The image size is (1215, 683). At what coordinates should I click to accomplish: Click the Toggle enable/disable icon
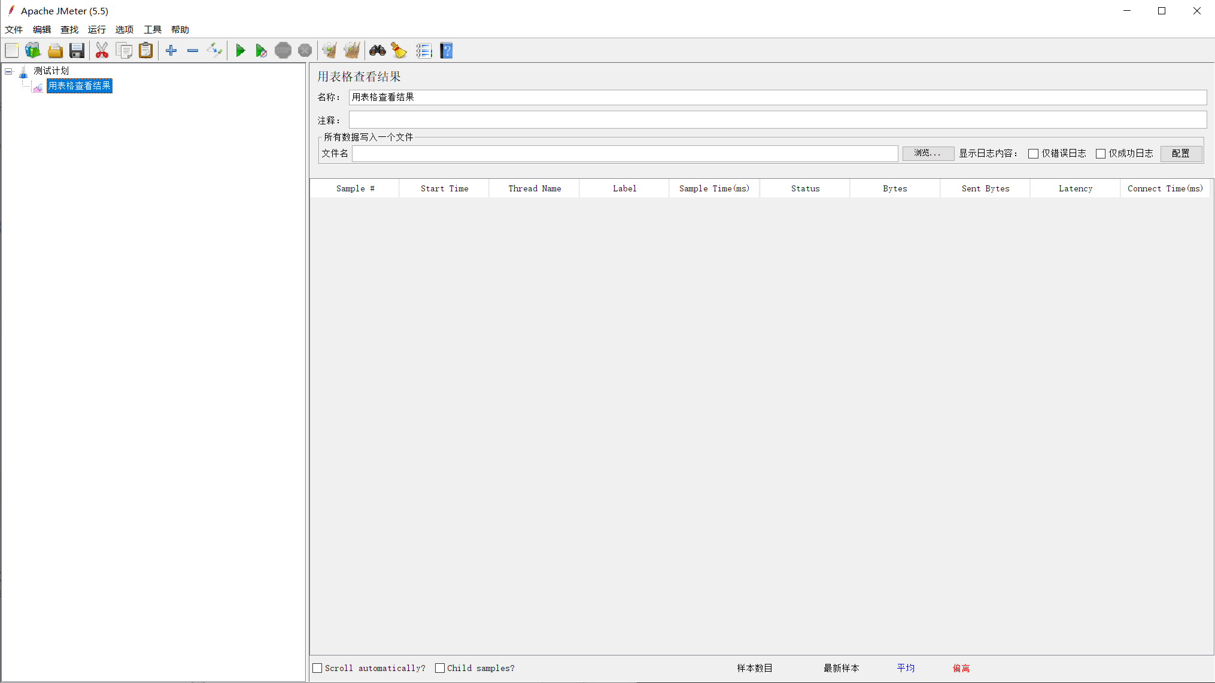click(x=214, y=51)
